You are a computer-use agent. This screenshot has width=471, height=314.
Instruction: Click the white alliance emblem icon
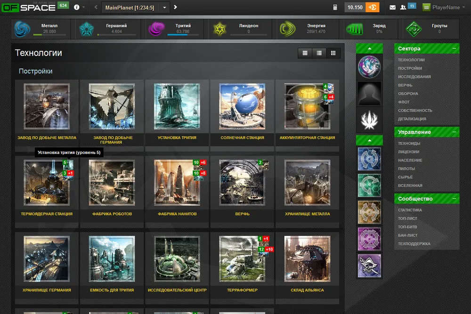(x=369, y=120)
